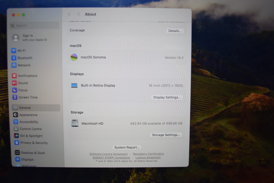Screen dimensions: 274x183
Task: Open Appearance settings label
Action: pos(28,115)
